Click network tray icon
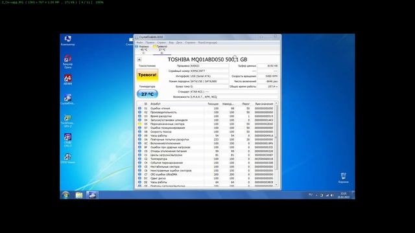415x233 pixels. 327,195
